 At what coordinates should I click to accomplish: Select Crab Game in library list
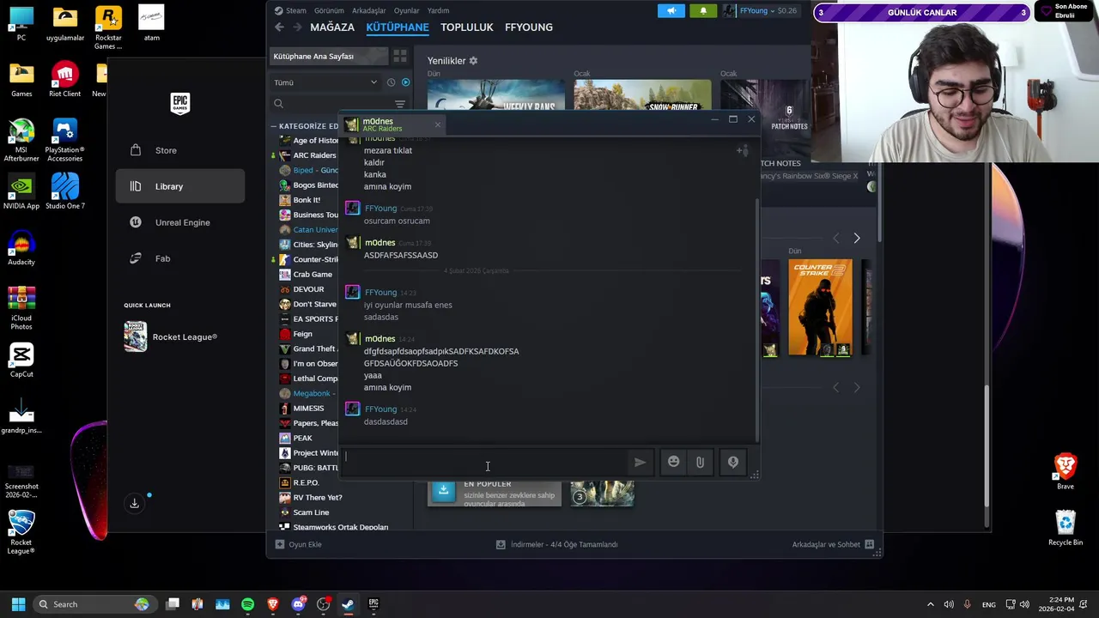click(x=313, y=275)
